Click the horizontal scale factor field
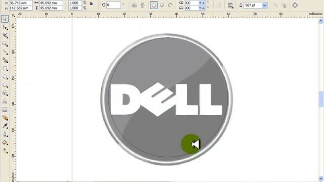 click(75, 3)
